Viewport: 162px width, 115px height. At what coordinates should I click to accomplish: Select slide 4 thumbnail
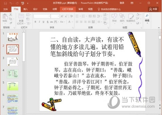[x=13, y=74]
